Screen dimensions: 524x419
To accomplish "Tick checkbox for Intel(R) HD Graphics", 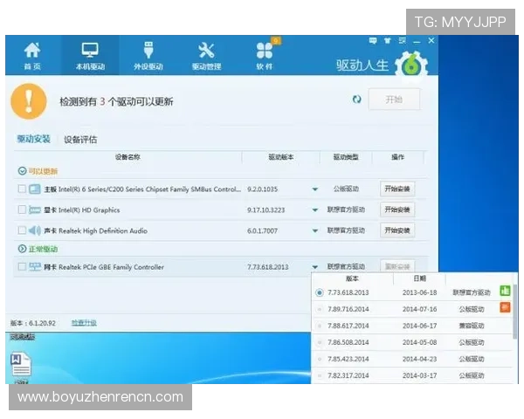I will (x=22, y=209).
